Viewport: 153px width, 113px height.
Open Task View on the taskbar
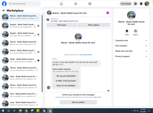(14, 111)
